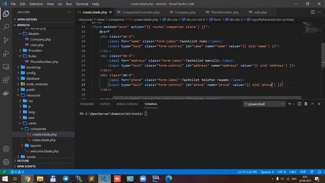
Task: Open launch profile dropdown arrow next to plus
Action: click(x=294, y=104)
